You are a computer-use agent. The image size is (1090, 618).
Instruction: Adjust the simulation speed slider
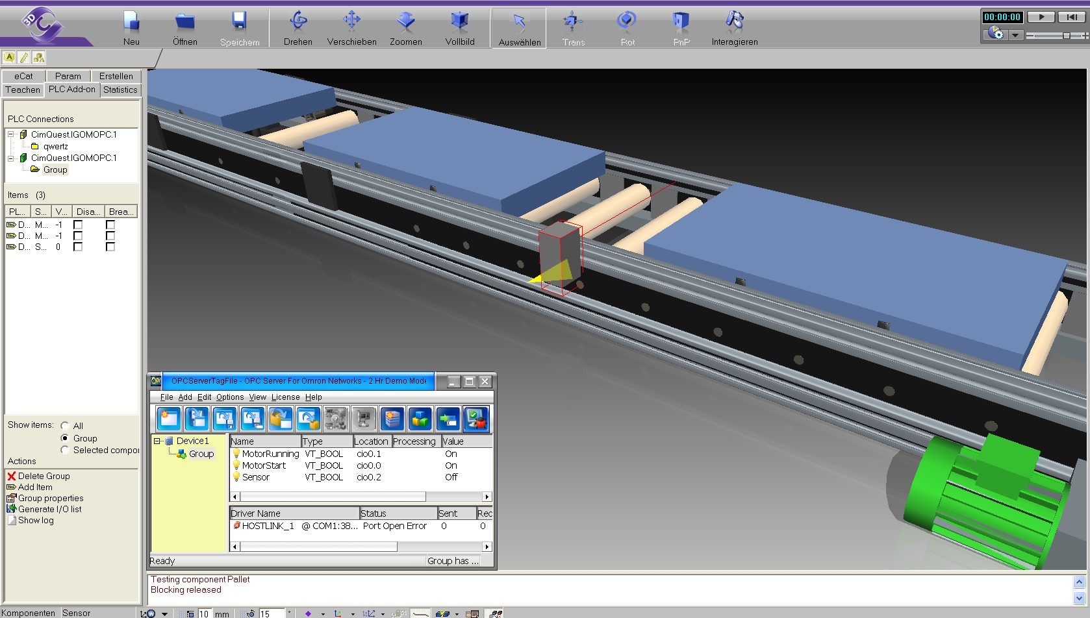[1065, 35]
